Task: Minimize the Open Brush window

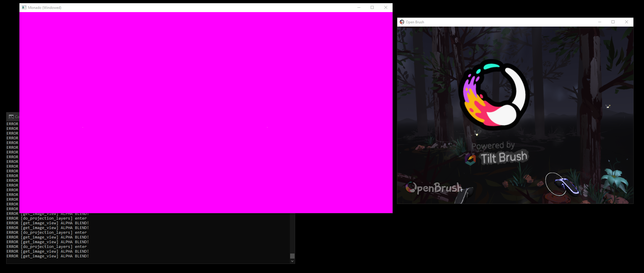Action: [x=600, y=22]
